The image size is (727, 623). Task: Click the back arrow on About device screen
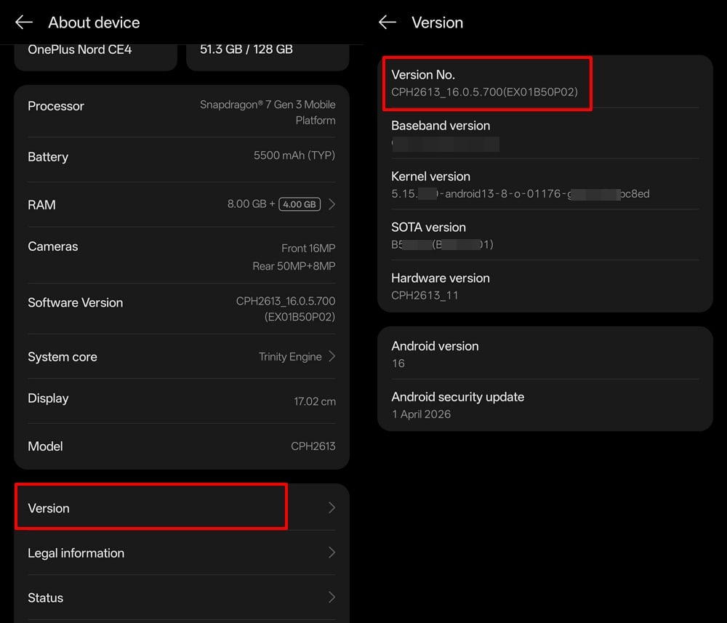coord(24,22)
